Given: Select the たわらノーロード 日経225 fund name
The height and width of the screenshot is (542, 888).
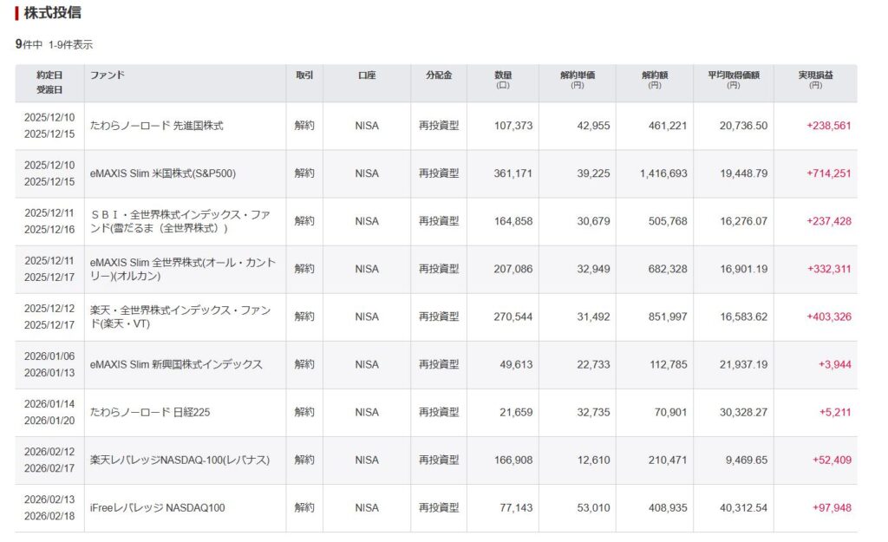Looking at the screenshot, I should [x=150, y=412].
